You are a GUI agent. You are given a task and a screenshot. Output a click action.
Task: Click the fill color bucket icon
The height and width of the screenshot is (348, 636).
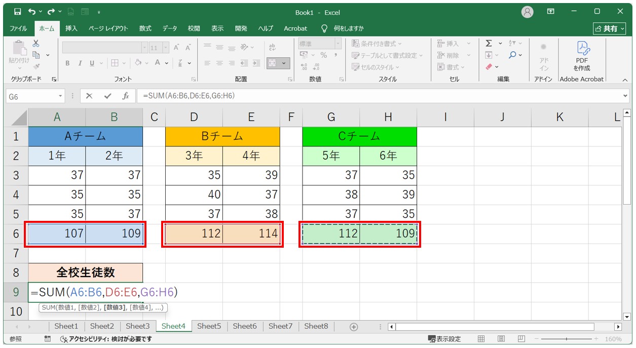138,63
